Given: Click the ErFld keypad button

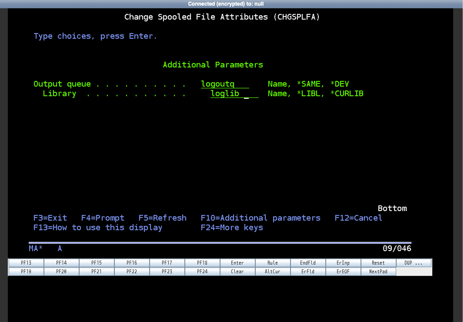Looking at the screenshot, I should [308, 272].
